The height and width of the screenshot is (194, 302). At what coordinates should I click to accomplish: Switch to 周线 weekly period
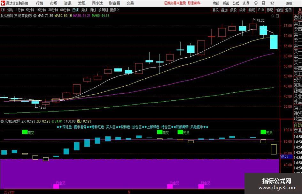[84, 10]
